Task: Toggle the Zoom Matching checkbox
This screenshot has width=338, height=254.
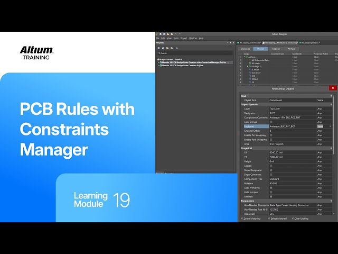Action: point(242,219)
